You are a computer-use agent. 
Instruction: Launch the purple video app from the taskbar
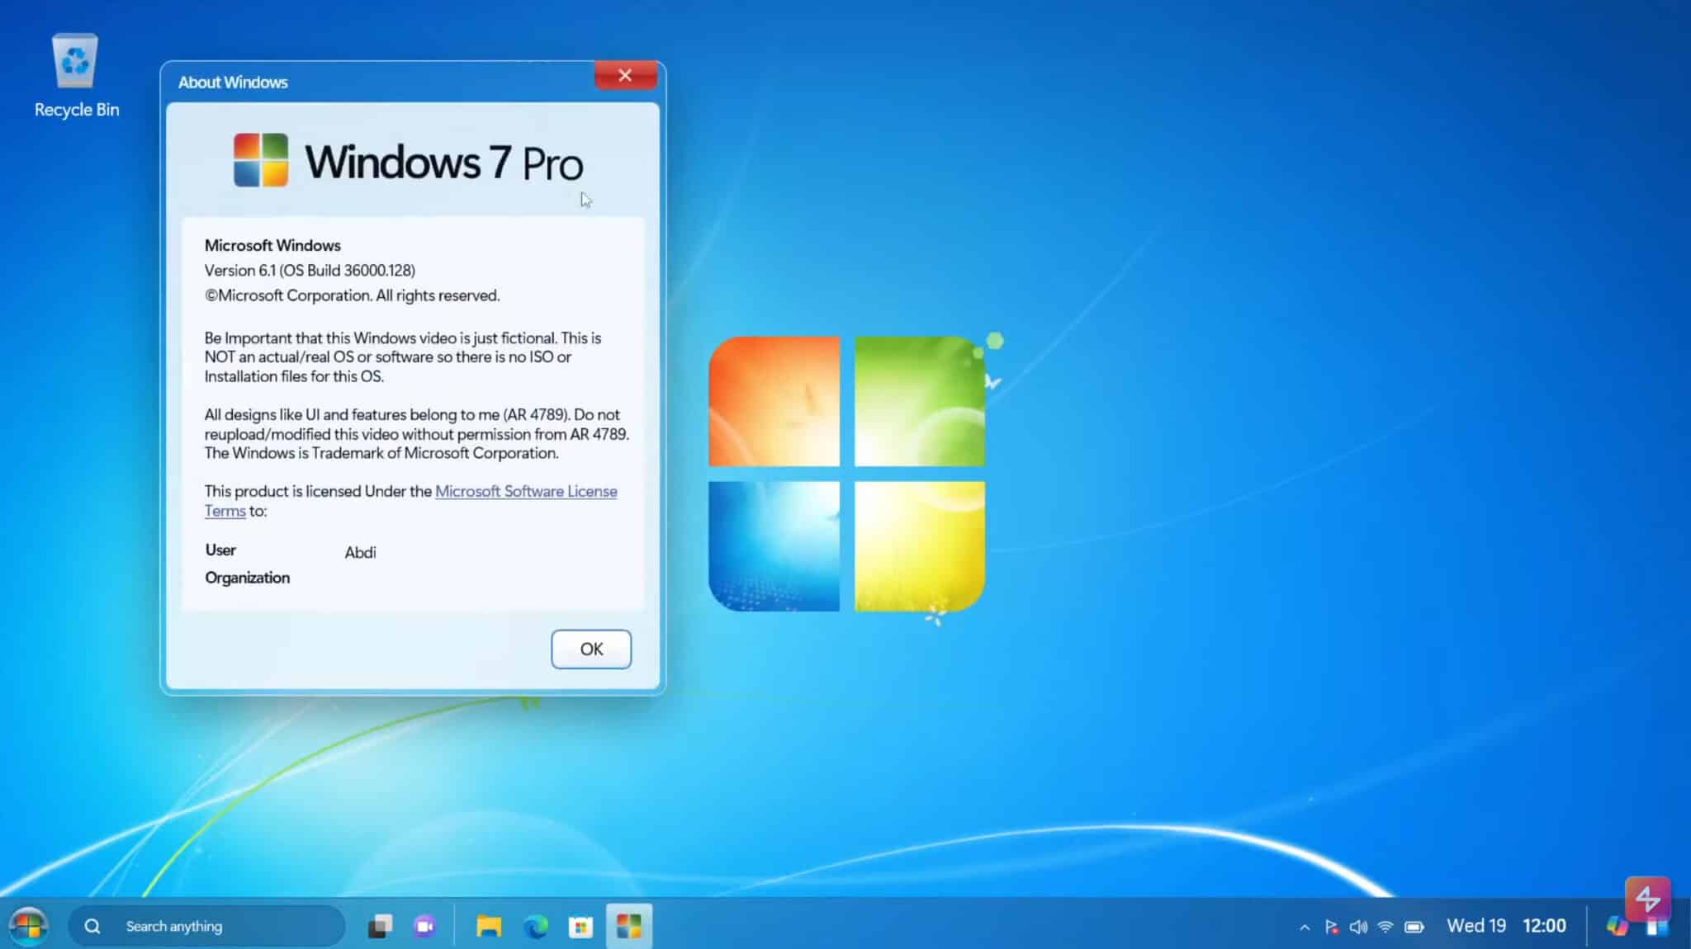coord(424,926)
